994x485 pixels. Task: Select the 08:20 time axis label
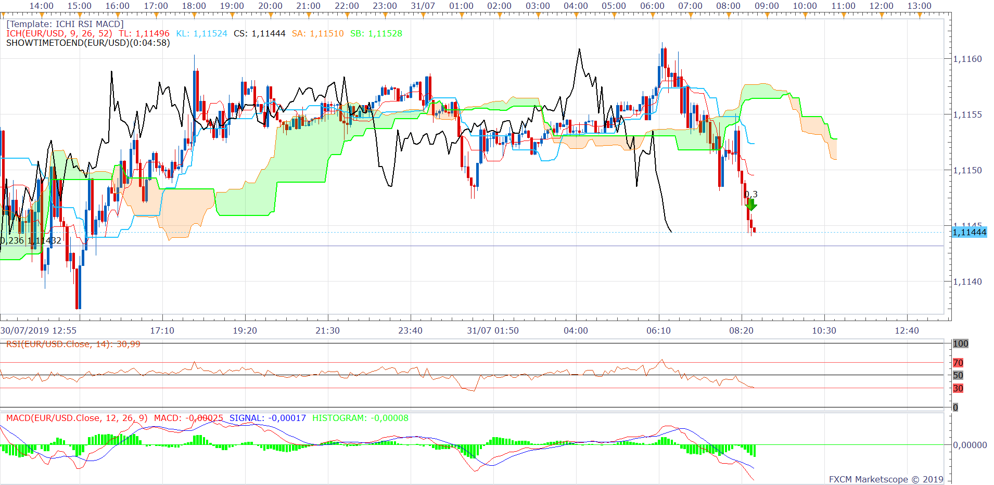point(742,330)
